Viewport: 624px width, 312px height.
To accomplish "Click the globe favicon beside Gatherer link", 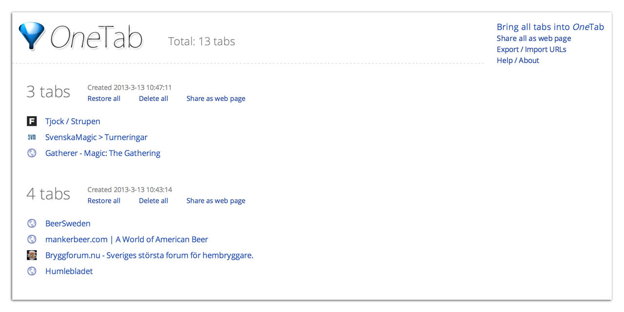I will coord(32,153).
